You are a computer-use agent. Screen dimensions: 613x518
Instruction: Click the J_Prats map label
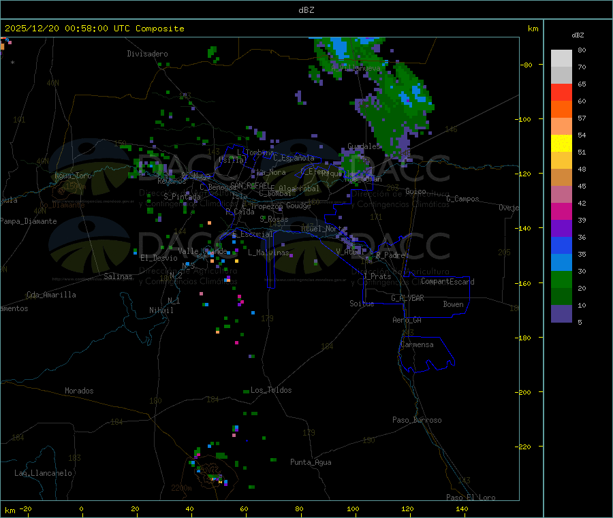click(377, 276)
